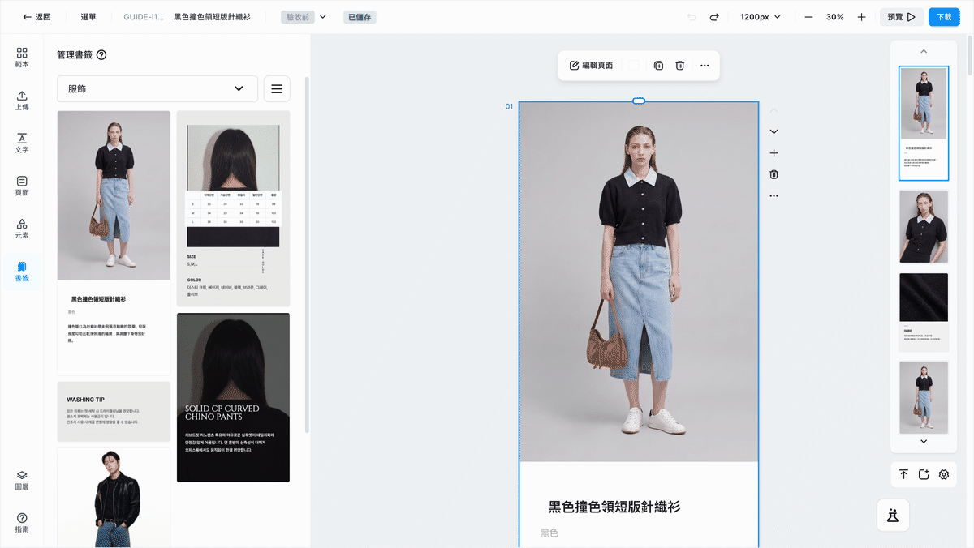Duplicate page using the floating toolbar copy icon
The width and height of the screenshot is (974, 548).
point(658,65)
